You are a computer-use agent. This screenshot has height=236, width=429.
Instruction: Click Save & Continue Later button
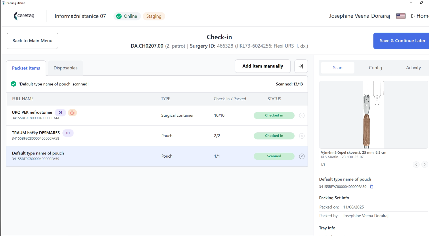tap(402, 41)
